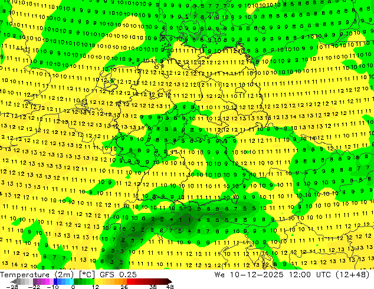The width and height of the screenshot is (374, 289).
Task: Click the '12:00 UTC' time text
Action: pyautogui.click(x=310, y=275)
